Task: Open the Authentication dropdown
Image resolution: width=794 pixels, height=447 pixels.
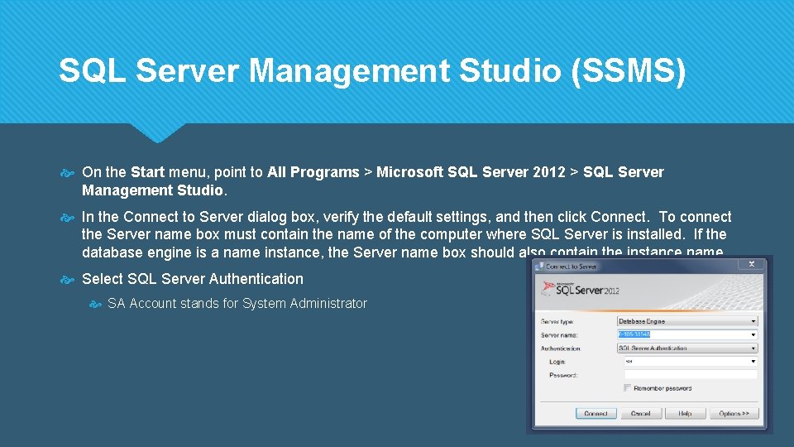Action: 687,348
